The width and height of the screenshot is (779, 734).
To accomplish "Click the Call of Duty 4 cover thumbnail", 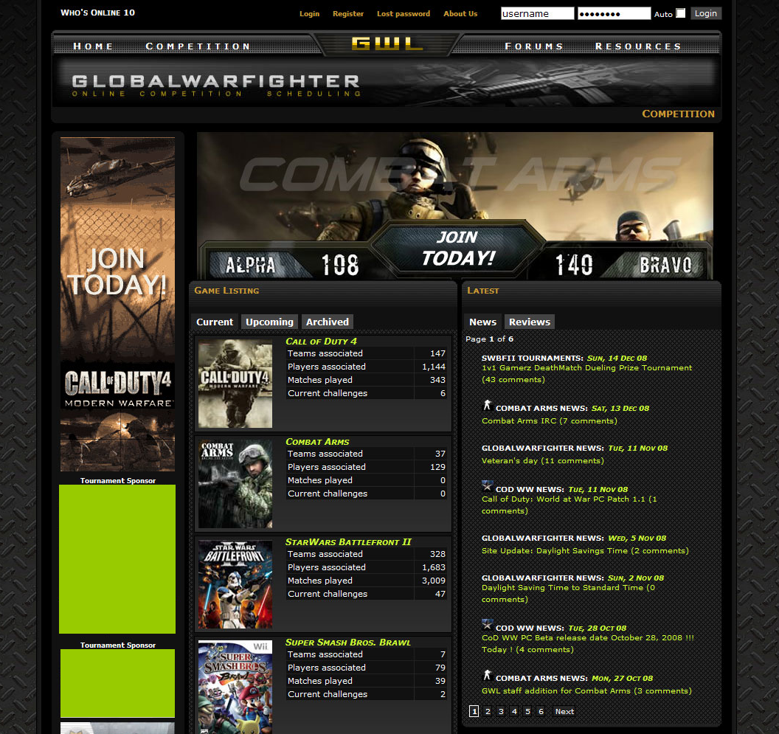I will [x=235, y=383].
